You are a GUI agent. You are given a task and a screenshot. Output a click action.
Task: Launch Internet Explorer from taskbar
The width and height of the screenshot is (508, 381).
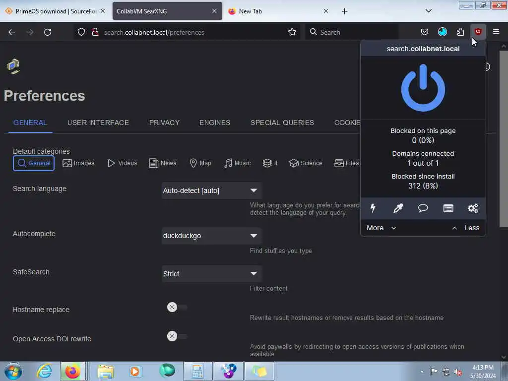click(x=44, y=371)
